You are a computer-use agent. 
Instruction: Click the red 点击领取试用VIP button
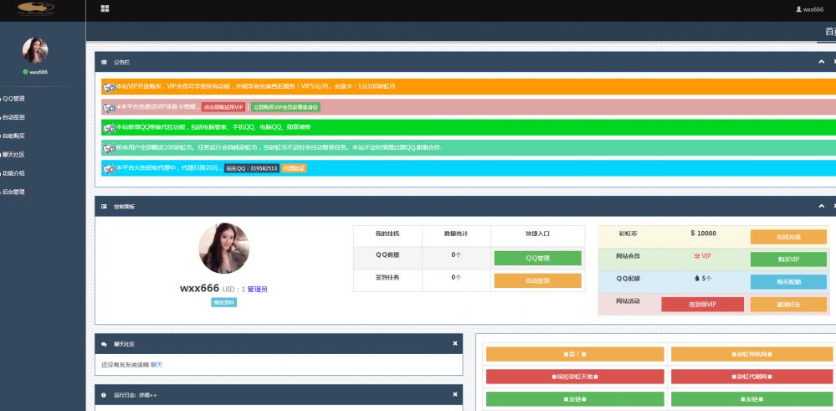223,107
